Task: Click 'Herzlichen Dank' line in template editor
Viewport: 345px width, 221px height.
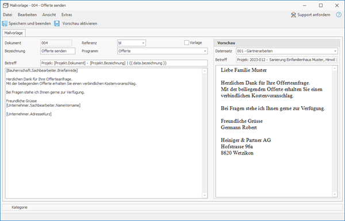Action: point(39,79)
